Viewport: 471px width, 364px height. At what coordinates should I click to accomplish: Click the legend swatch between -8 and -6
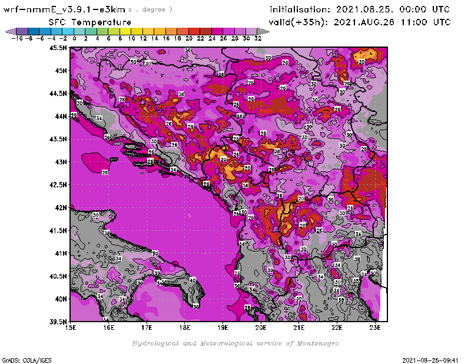(x=34, y=31)
